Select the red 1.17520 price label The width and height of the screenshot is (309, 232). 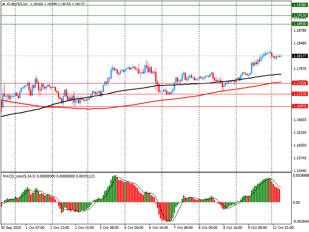[300, 83]
